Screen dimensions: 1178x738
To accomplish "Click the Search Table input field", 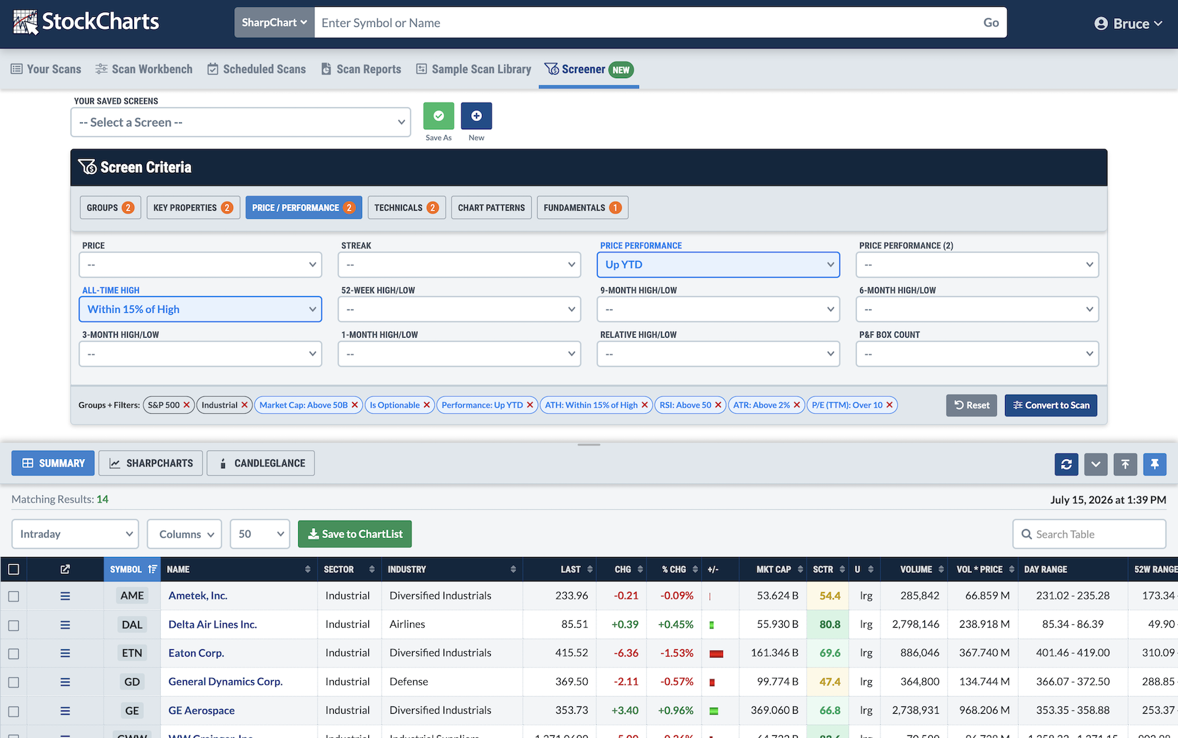I will [1089, 534].
